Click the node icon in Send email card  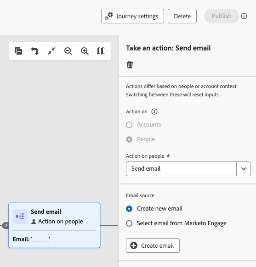pyautogui.click(x=20, y=217)
